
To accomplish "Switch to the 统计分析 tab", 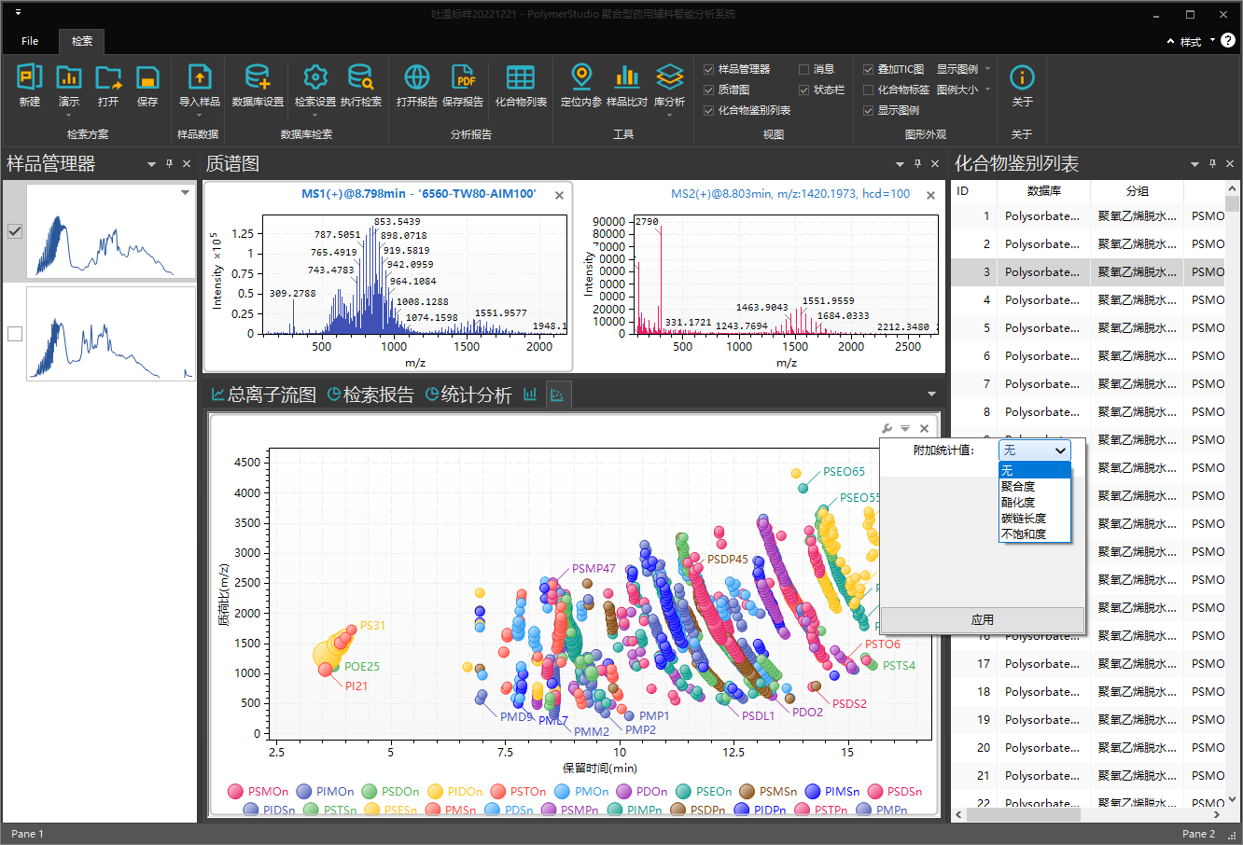I will pos(468,395).
